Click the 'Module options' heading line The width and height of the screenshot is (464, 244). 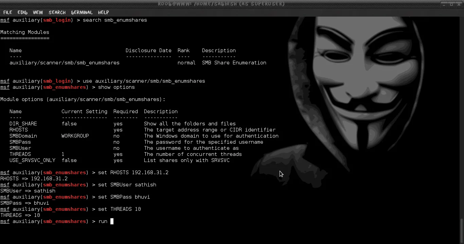click(83, 99)
